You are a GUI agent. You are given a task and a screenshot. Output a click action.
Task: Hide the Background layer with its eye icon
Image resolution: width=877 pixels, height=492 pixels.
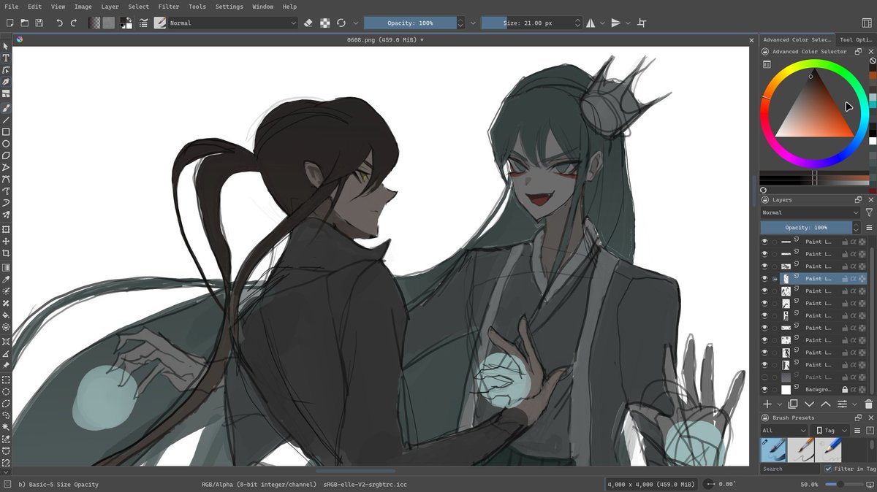(765, 390)
